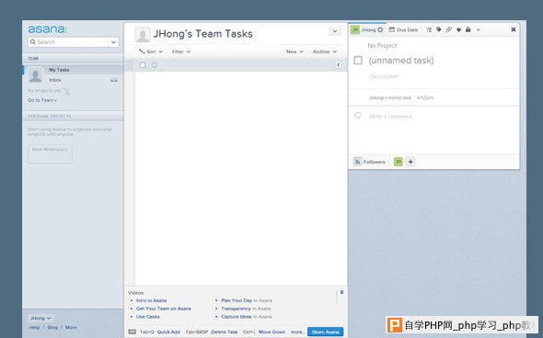543x338 pixels.
Task: Collapse details pane with row arrow
Action: click(339, 65)
